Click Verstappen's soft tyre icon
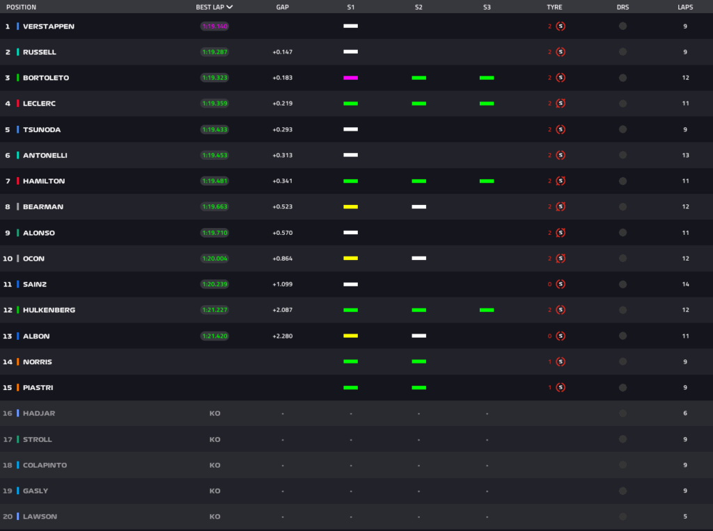Viewport: 713px width, 531px height. coord(561,26)
